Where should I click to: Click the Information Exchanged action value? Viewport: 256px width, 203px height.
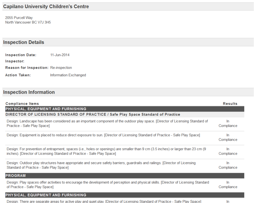click(x=68, y=75)
